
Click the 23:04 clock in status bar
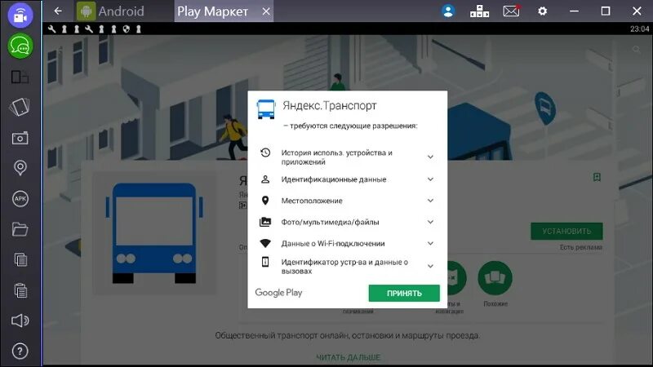639,29
